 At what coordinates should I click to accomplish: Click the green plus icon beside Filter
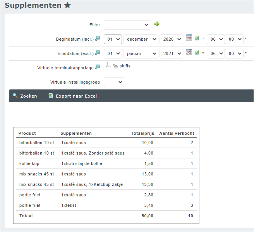pyautogui.click(x=157, y=24)
